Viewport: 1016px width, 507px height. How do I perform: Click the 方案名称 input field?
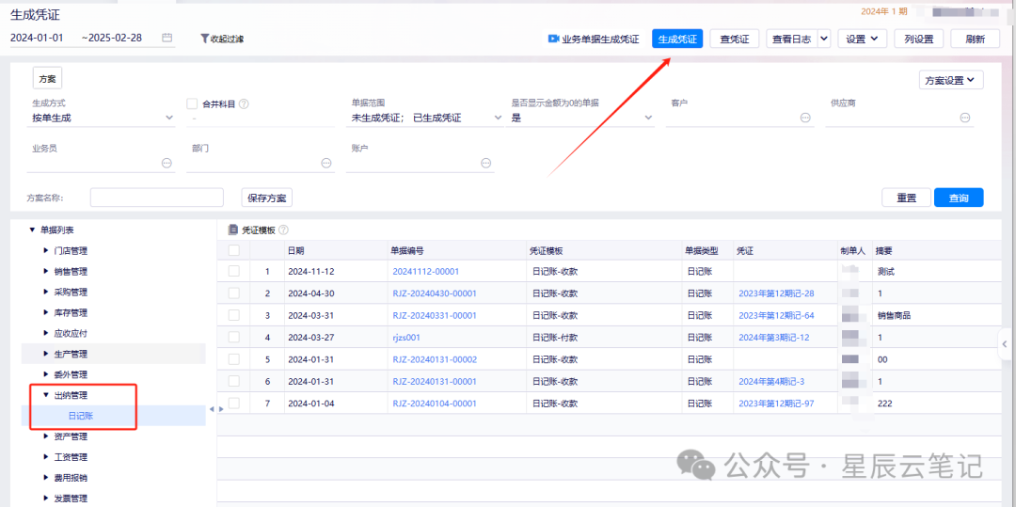point(156,198)
